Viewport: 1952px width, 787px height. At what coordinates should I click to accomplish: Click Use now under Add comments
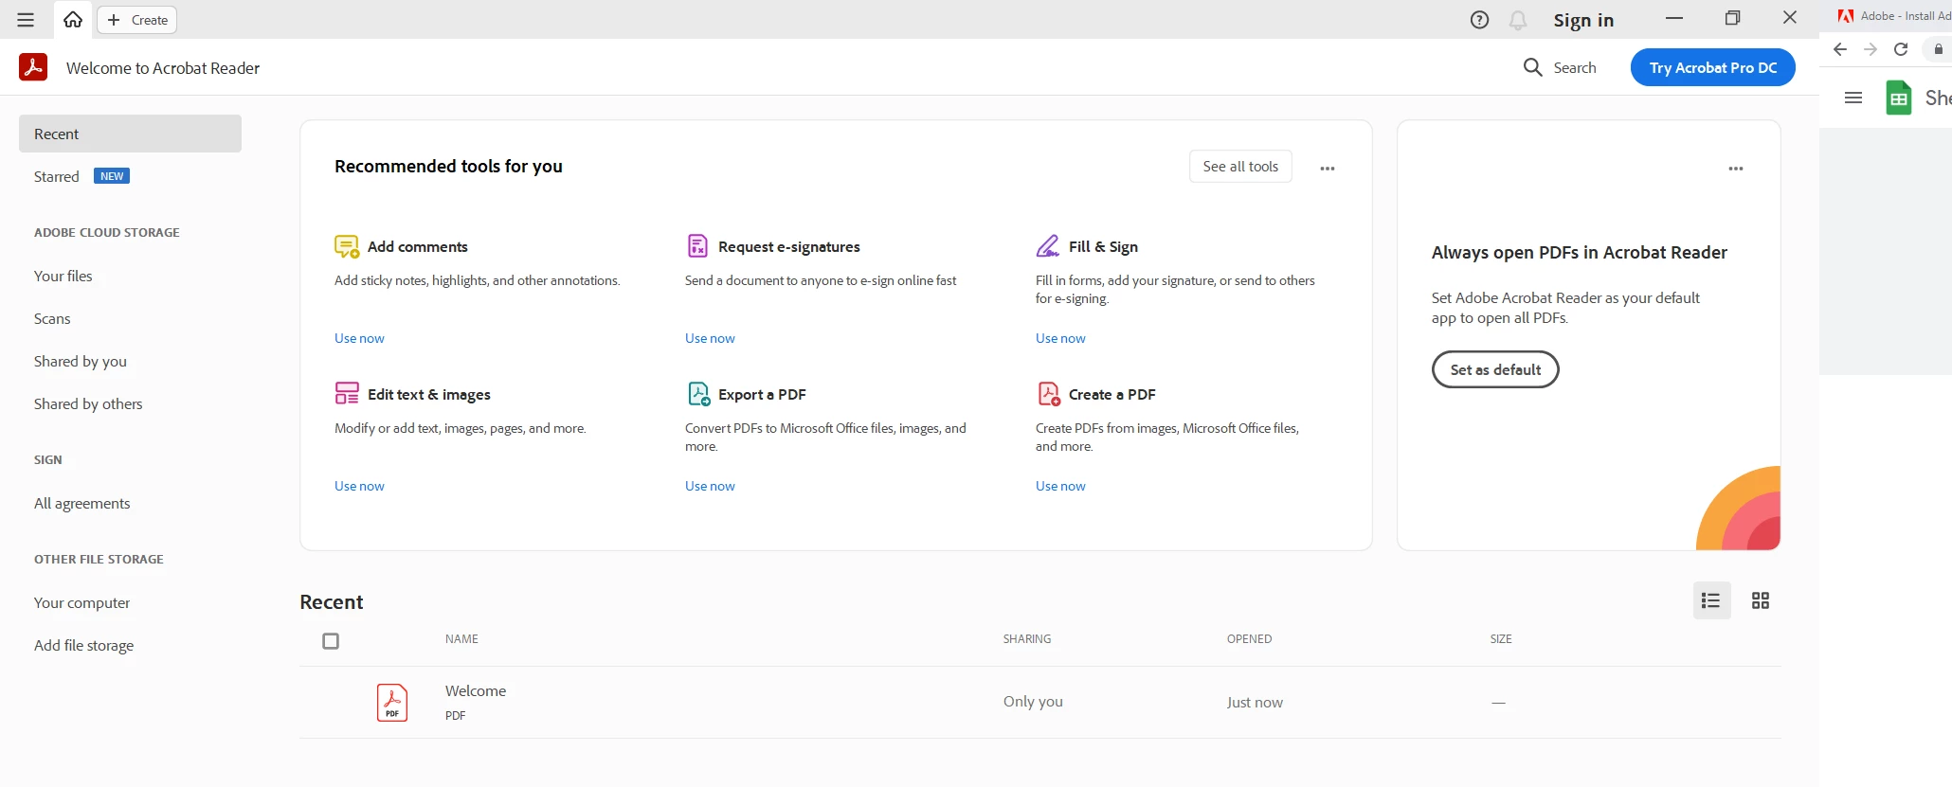pos(359,338)
